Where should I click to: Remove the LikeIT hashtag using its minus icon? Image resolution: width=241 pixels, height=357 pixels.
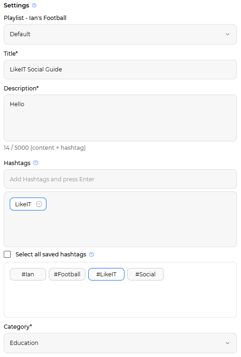point(39,204)
